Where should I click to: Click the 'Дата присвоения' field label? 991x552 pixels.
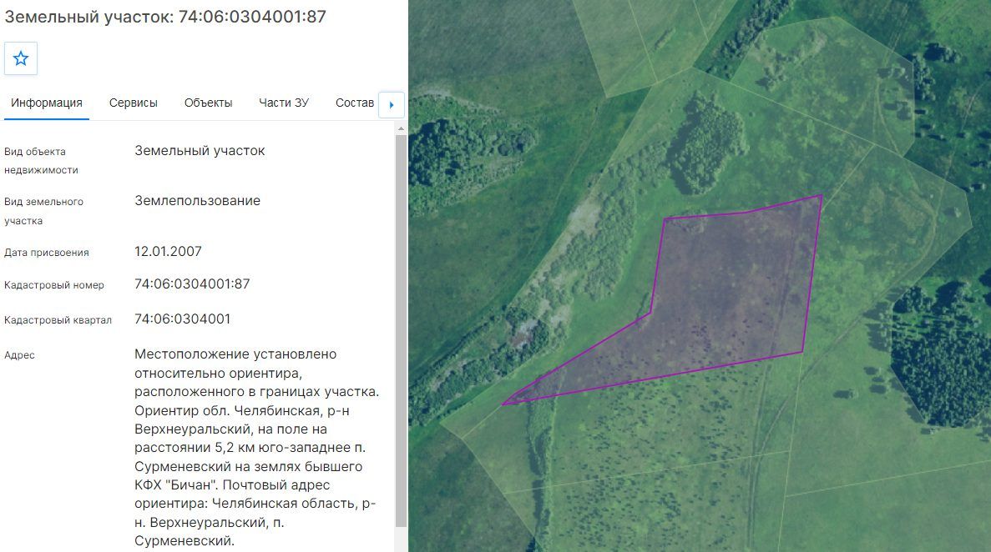pos(47,253)
